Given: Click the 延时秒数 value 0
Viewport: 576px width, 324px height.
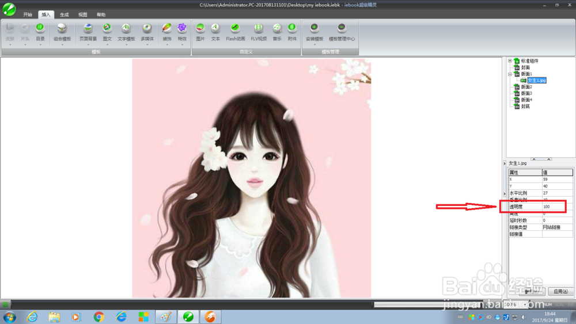Looking at the screenshot, I should 557,220.
